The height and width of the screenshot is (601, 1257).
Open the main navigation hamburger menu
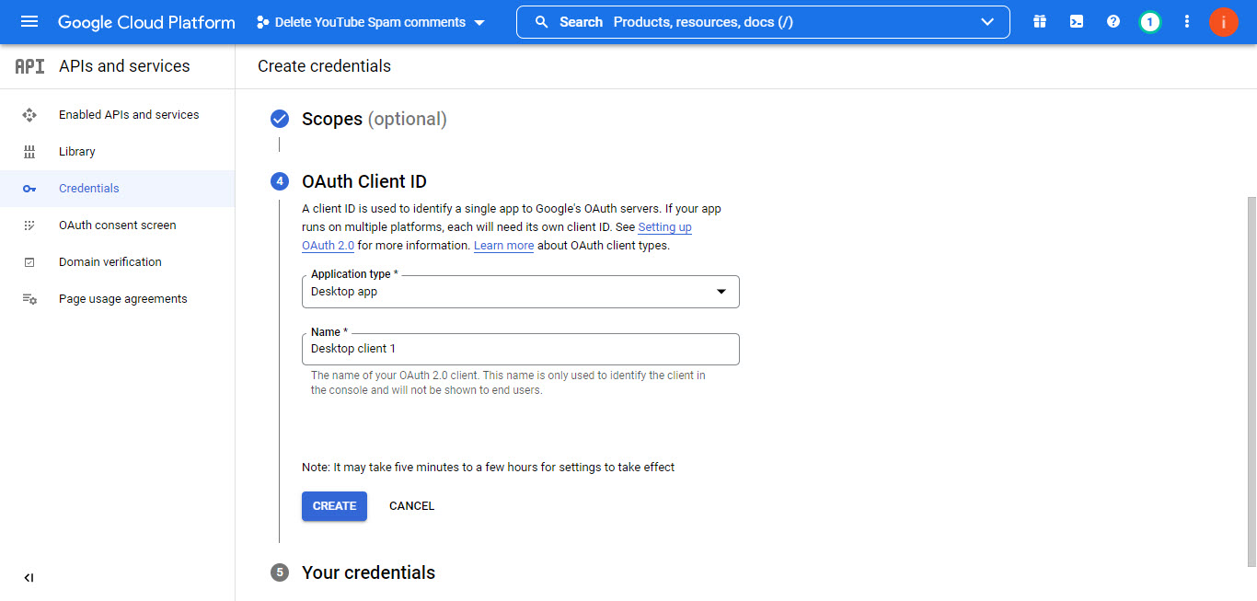[x=29, y=22]
